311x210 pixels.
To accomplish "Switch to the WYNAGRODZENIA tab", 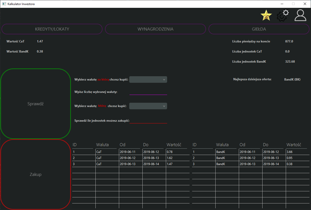I will point(155,29).
